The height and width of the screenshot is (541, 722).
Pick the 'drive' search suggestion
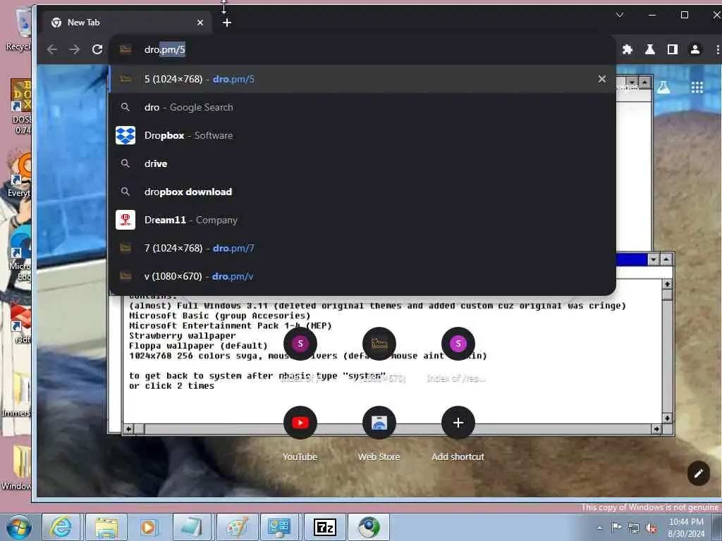(362, 163)
